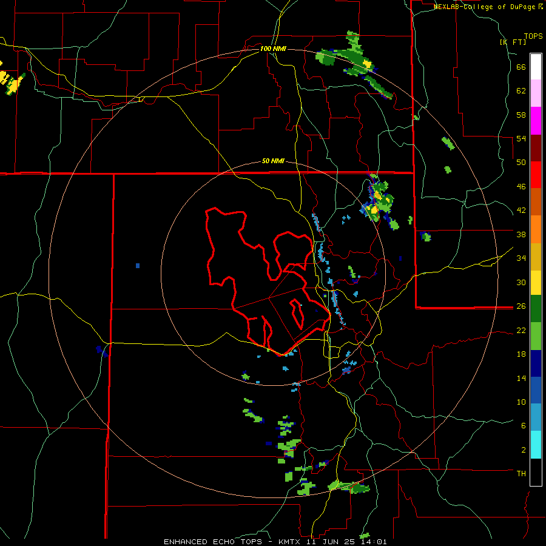Viewport: 546px width, 546px height.
Task: Click the 62 value on the legend
Action: (521, 91)
